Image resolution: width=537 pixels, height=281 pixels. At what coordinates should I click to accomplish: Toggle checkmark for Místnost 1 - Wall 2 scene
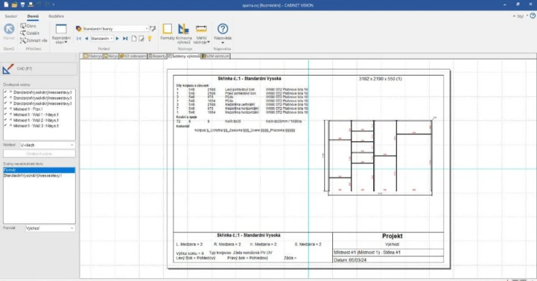(x=5, y=120)
